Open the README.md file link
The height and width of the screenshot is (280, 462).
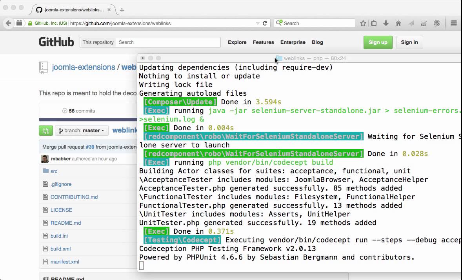(x=66, y=223)
